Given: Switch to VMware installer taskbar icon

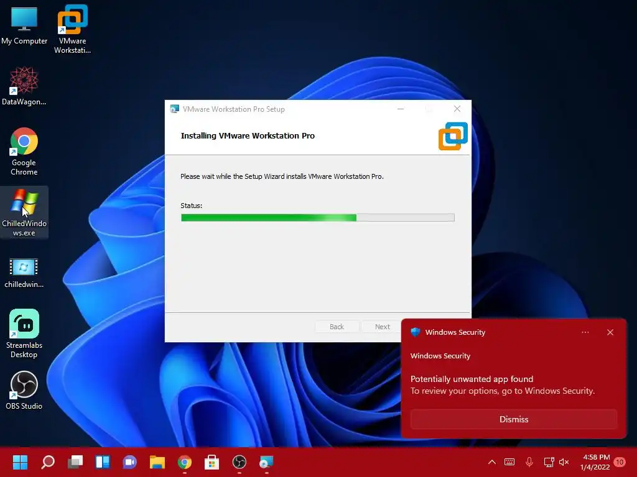Looking at the screenshot, I should tap(266, 462).
